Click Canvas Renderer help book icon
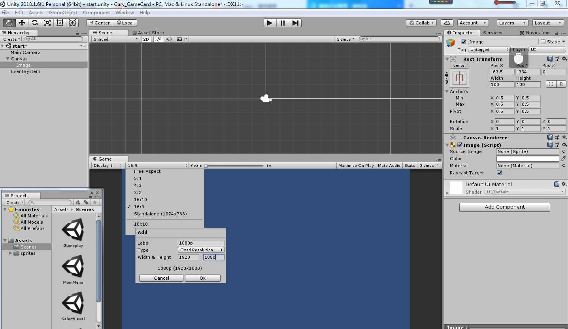This screenshot has width=568, height=329. pyautogui.click(x=550, y=137)
